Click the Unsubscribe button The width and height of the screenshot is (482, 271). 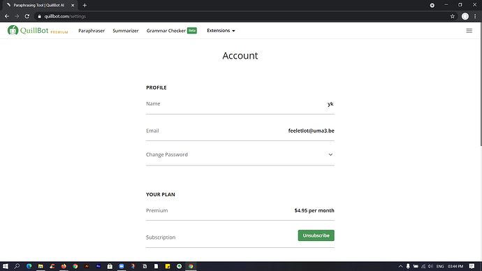[x=316, y=235]
